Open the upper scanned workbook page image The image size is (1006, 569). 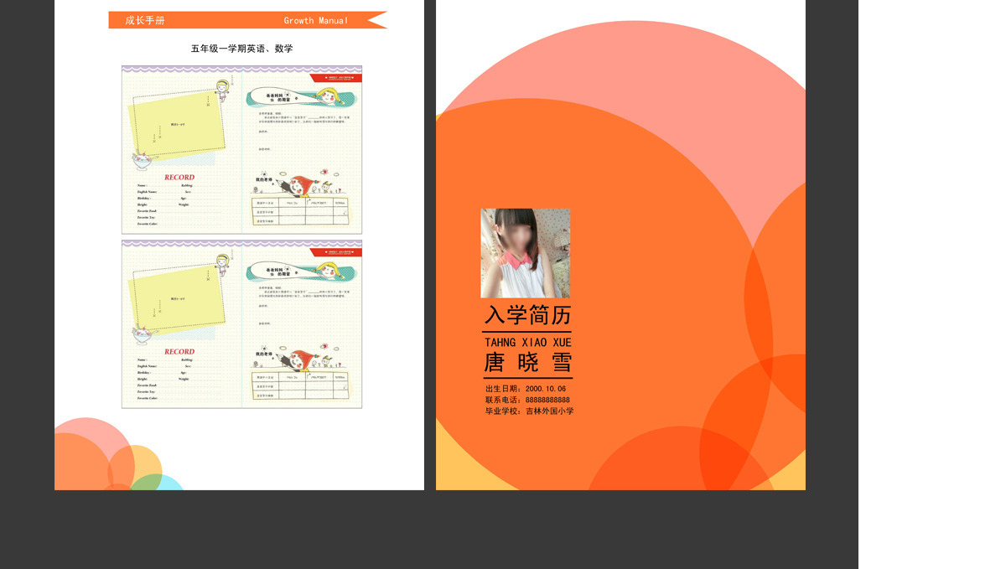tap(241, 150)
